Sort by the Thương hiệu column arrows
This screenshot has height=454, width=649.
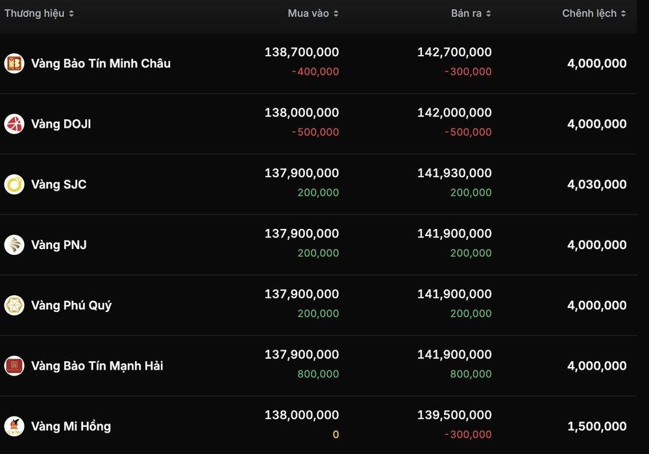coord(71,14)
